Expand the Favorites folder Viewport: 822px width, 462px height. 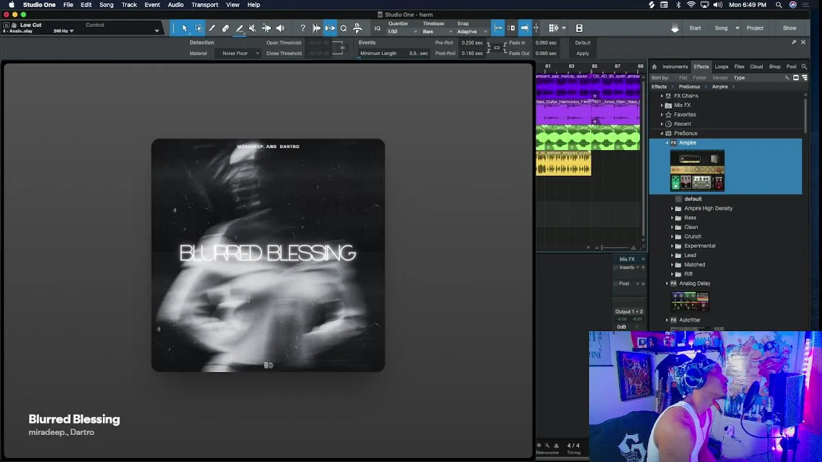click(662, 115)
